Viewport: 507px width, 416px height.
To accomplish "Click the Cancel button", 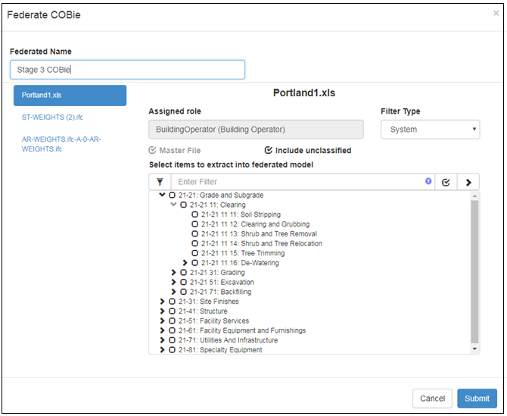I will [x=432, y=399].
